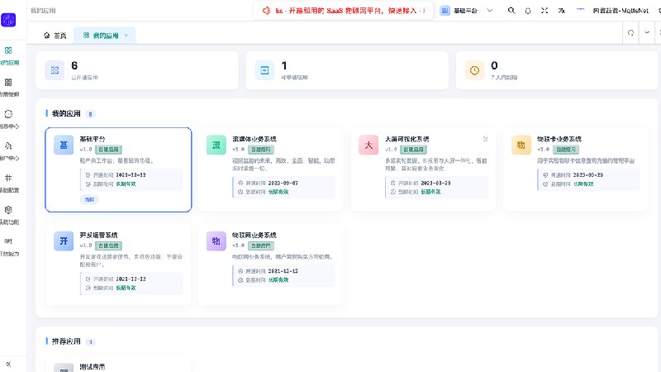Click the 物联网业务系统 card title
Viewport: 661px width, 372px height.
254,235
